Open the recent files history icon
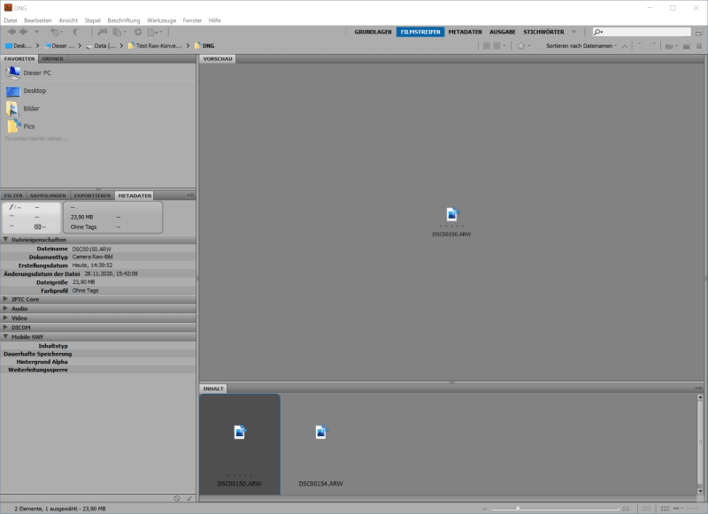 56,32
